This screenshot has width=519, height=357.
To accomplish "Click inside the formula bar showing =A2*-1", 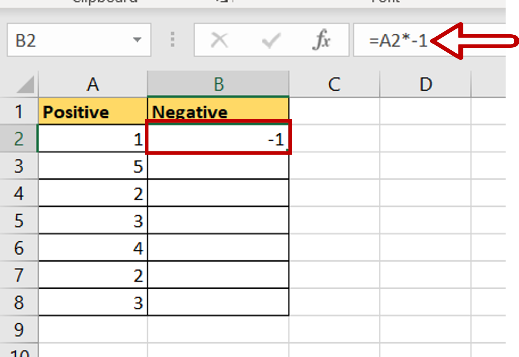I will 399,40.
